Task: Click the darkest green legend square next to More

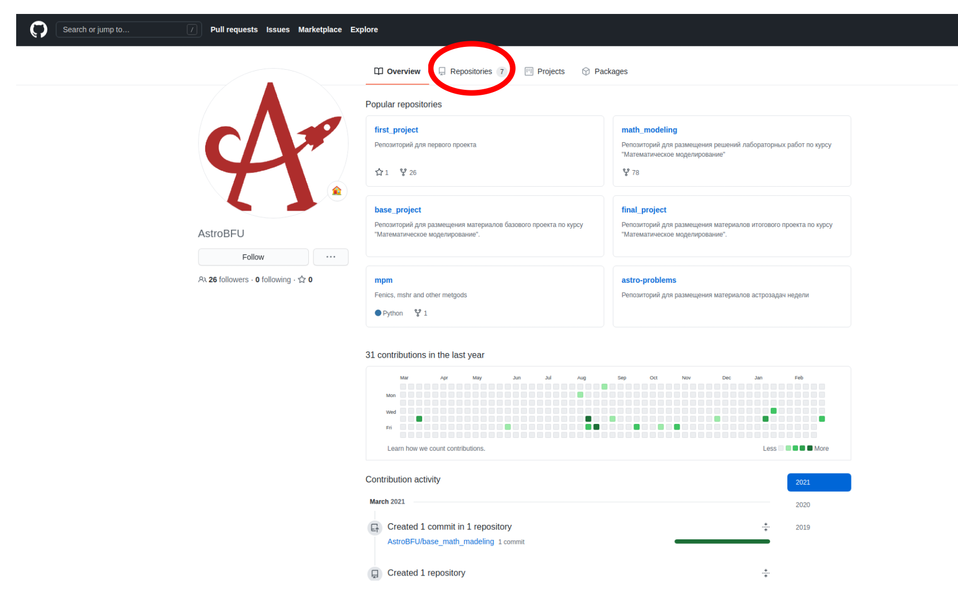Action: [x=810, y=448]
